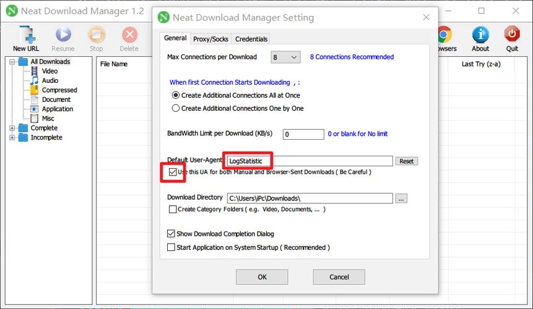533x309 pixels.
Task: Switch to the Proxy/Socks tab
Action: pyautogui.click(x=210, y=39)
